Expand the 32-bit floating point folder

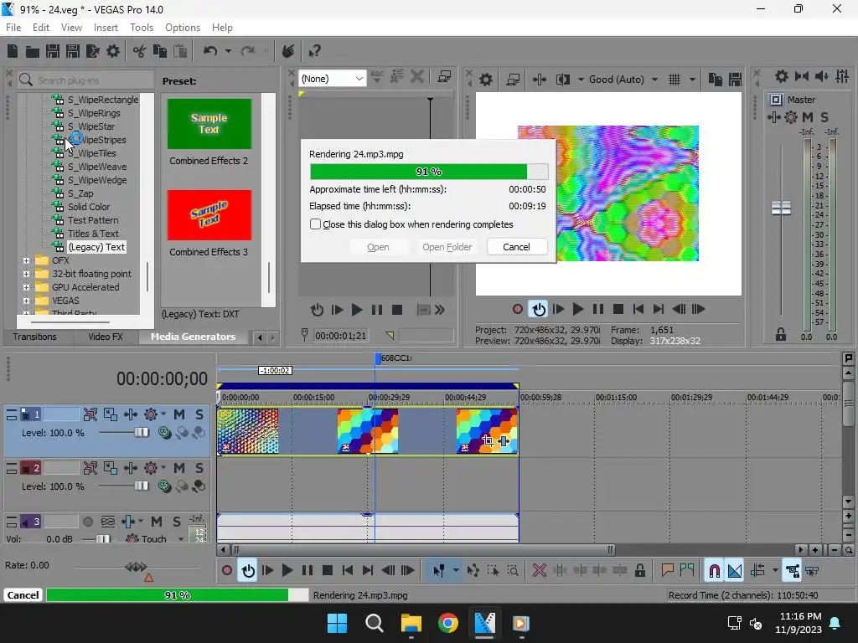(x=26, y=274)
